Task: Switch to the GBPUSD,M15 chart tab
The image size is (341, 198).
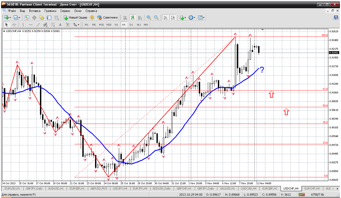Action: (x=99, y=188)
